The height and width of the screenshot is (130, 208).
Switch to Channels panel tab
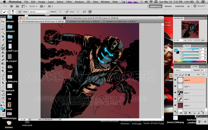pos(178,67)
